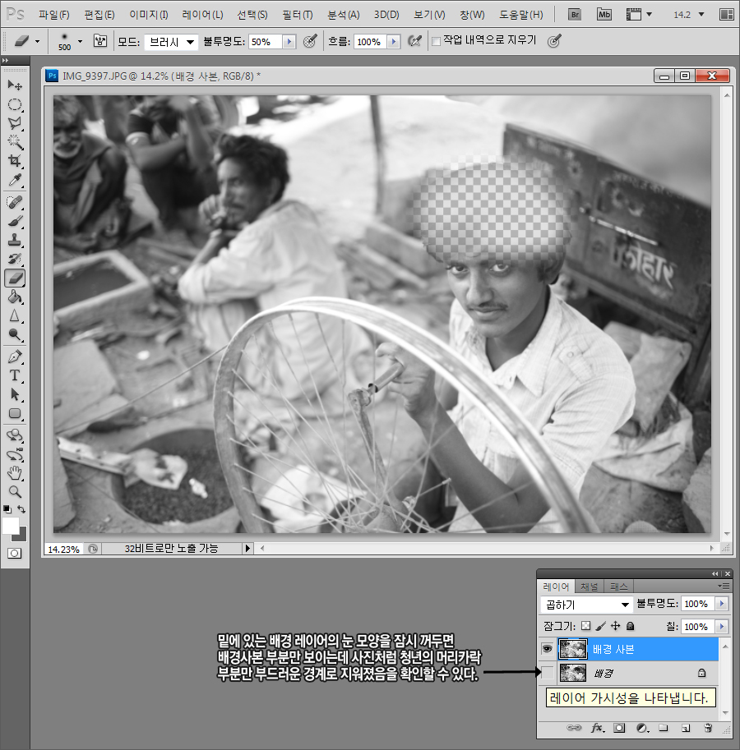Open the 곱하기 blend mode dropdown
The image size is (740, 750).
(x=586, y=605)
